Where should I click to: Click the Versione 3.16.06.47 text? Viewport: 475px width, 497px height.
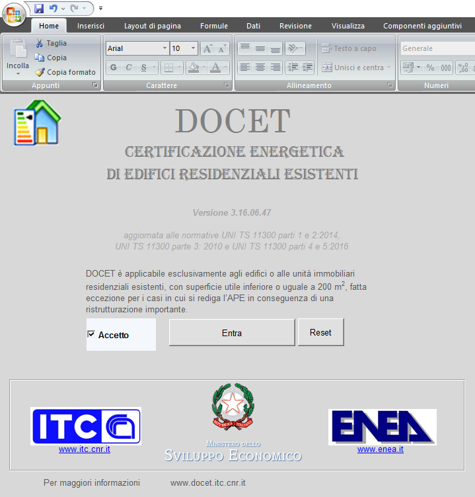pyautogui.click(x=232, y=212)
